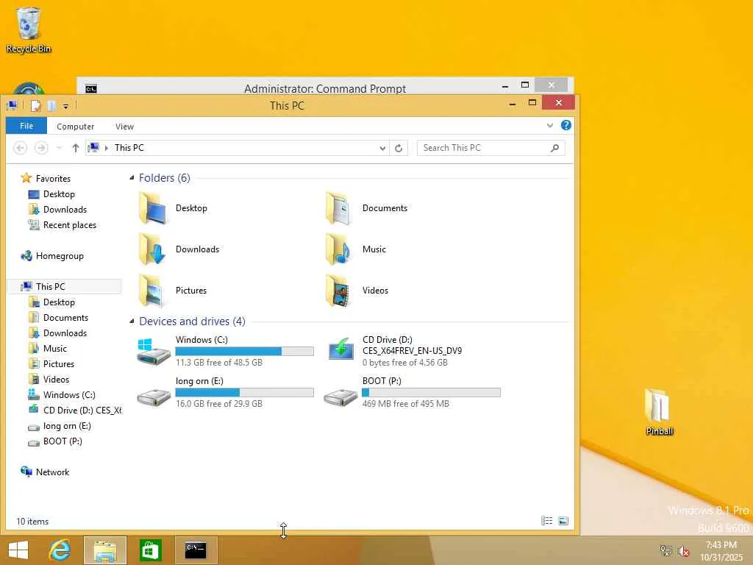Go up one level with up arrow

pos(76,148)
